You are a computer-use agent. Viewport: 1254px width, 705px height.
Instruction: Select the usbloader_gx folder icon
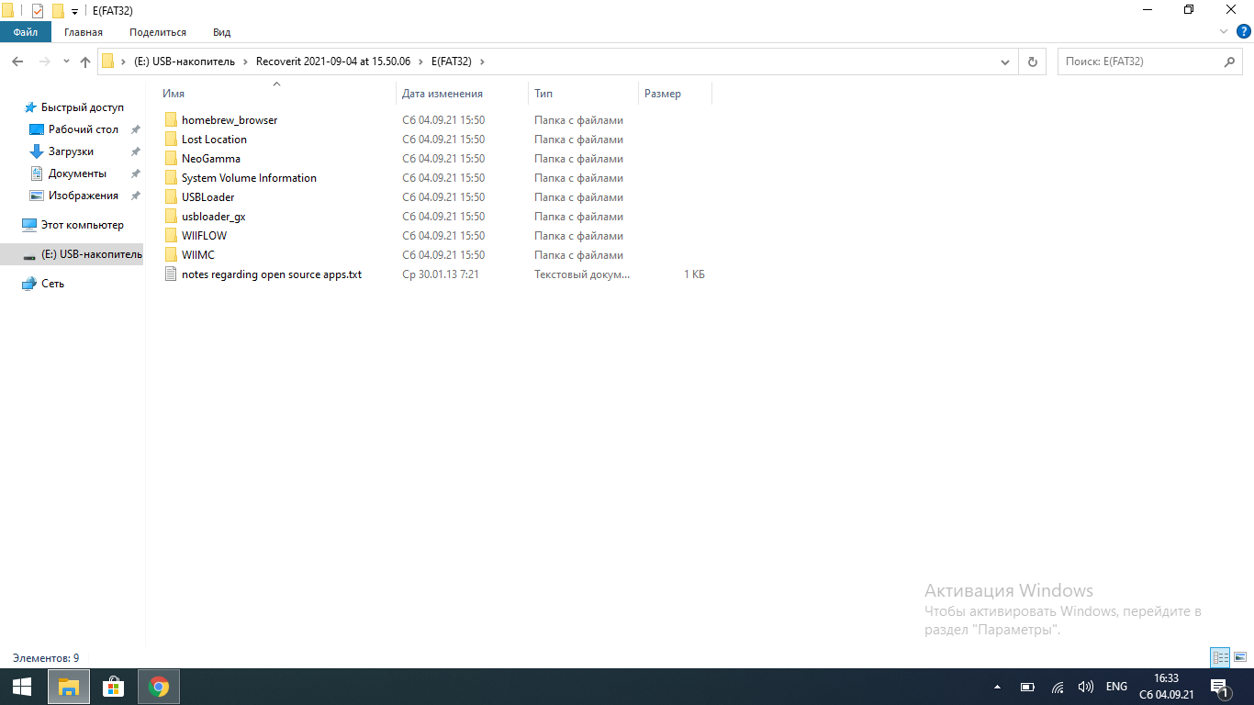tap(170, 217)
